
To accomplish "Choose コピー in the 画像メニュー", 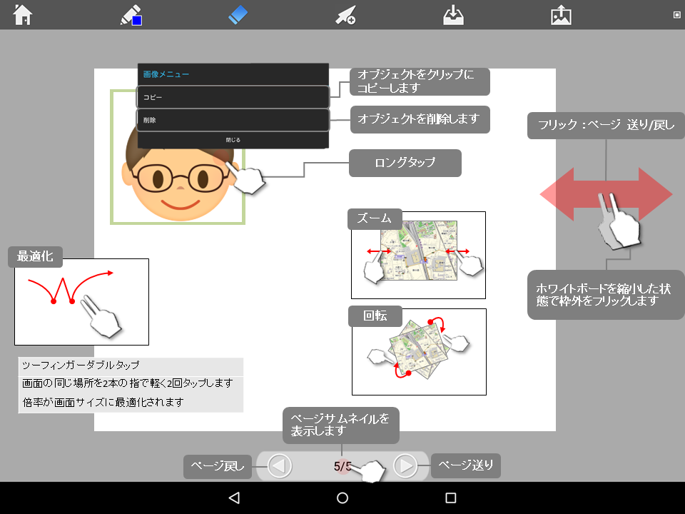I will [x=233, y=96].
